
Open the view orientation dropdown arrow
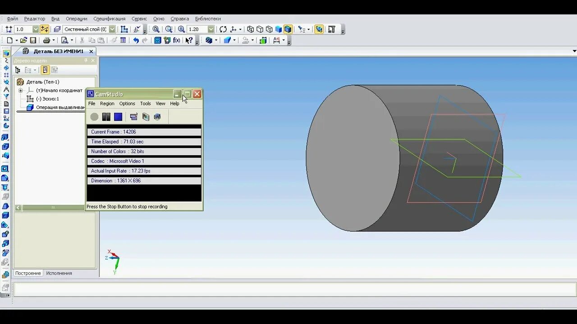point(240,29)
